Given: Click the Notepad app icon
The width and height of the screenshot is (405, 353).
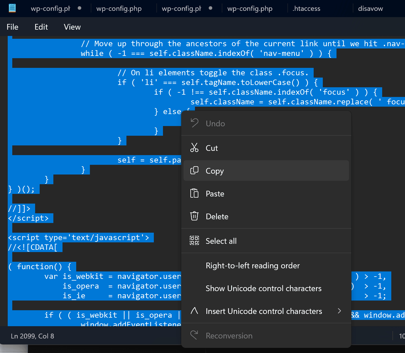Looking at the screenshot, I should click(x=12, y=8).
